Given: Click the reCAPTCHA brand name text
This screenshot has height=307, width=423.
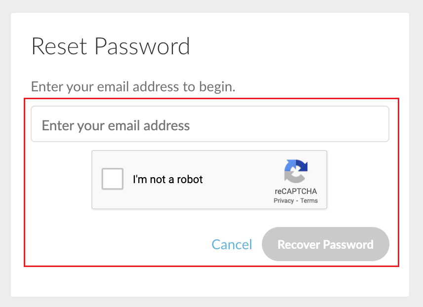Looking at the screenshot, I should tap(296, 192).
